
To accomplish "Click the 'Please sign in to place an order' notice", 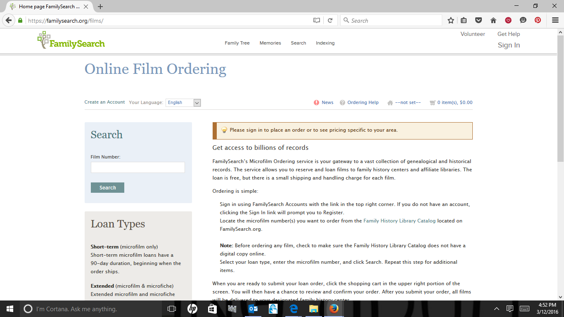I will (343, 130).
